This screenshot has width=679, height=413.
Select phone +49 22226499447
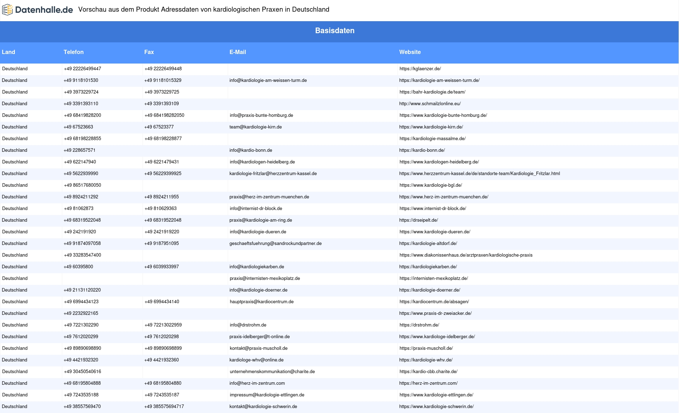tap(82, 69)
